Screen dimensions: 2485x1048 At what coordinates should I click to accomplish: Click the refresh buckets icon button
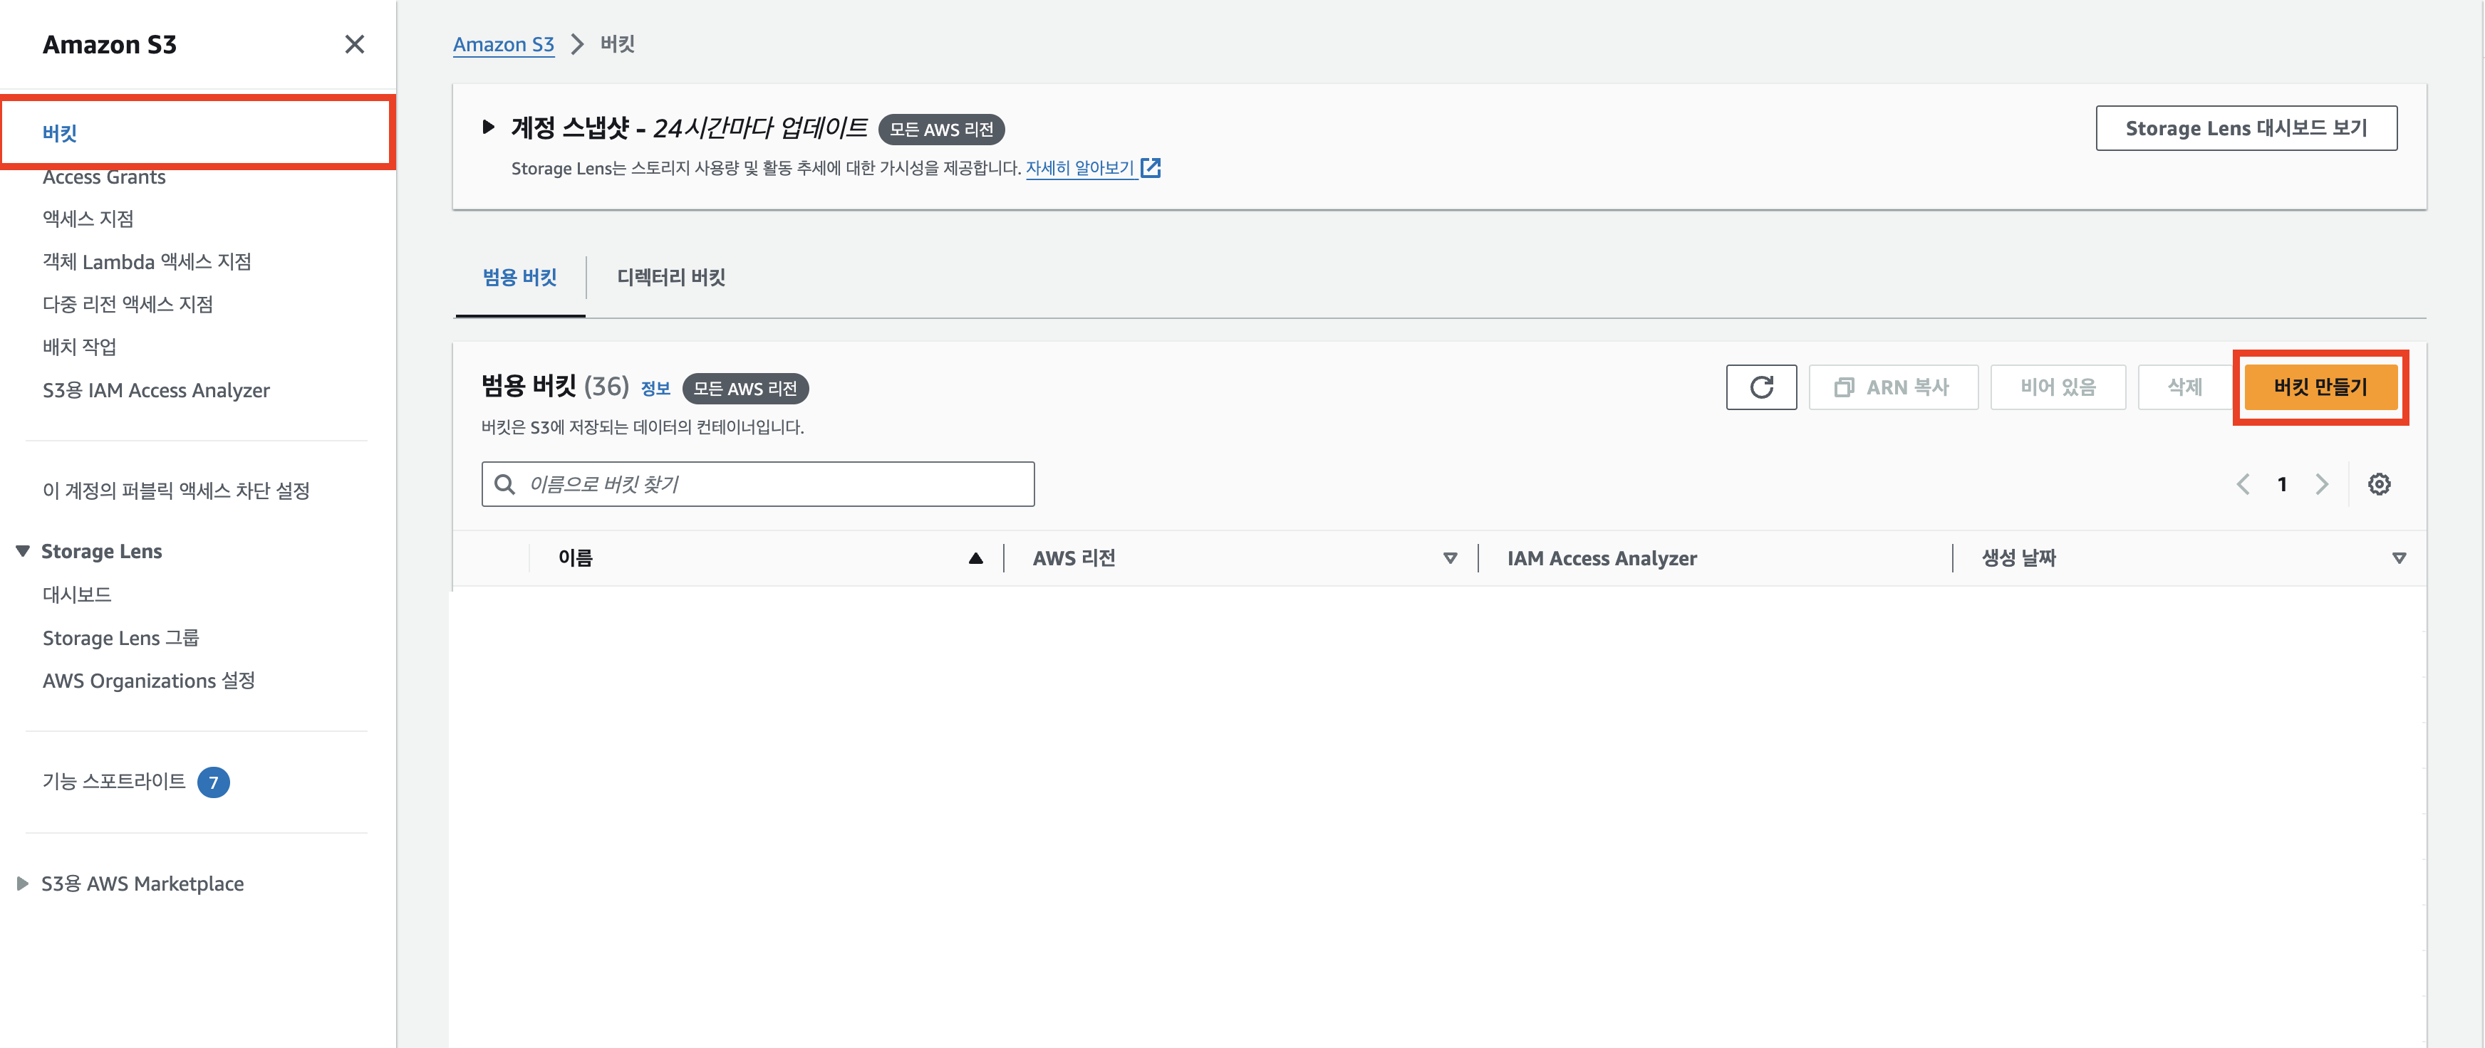click(x=1760, y=387)
